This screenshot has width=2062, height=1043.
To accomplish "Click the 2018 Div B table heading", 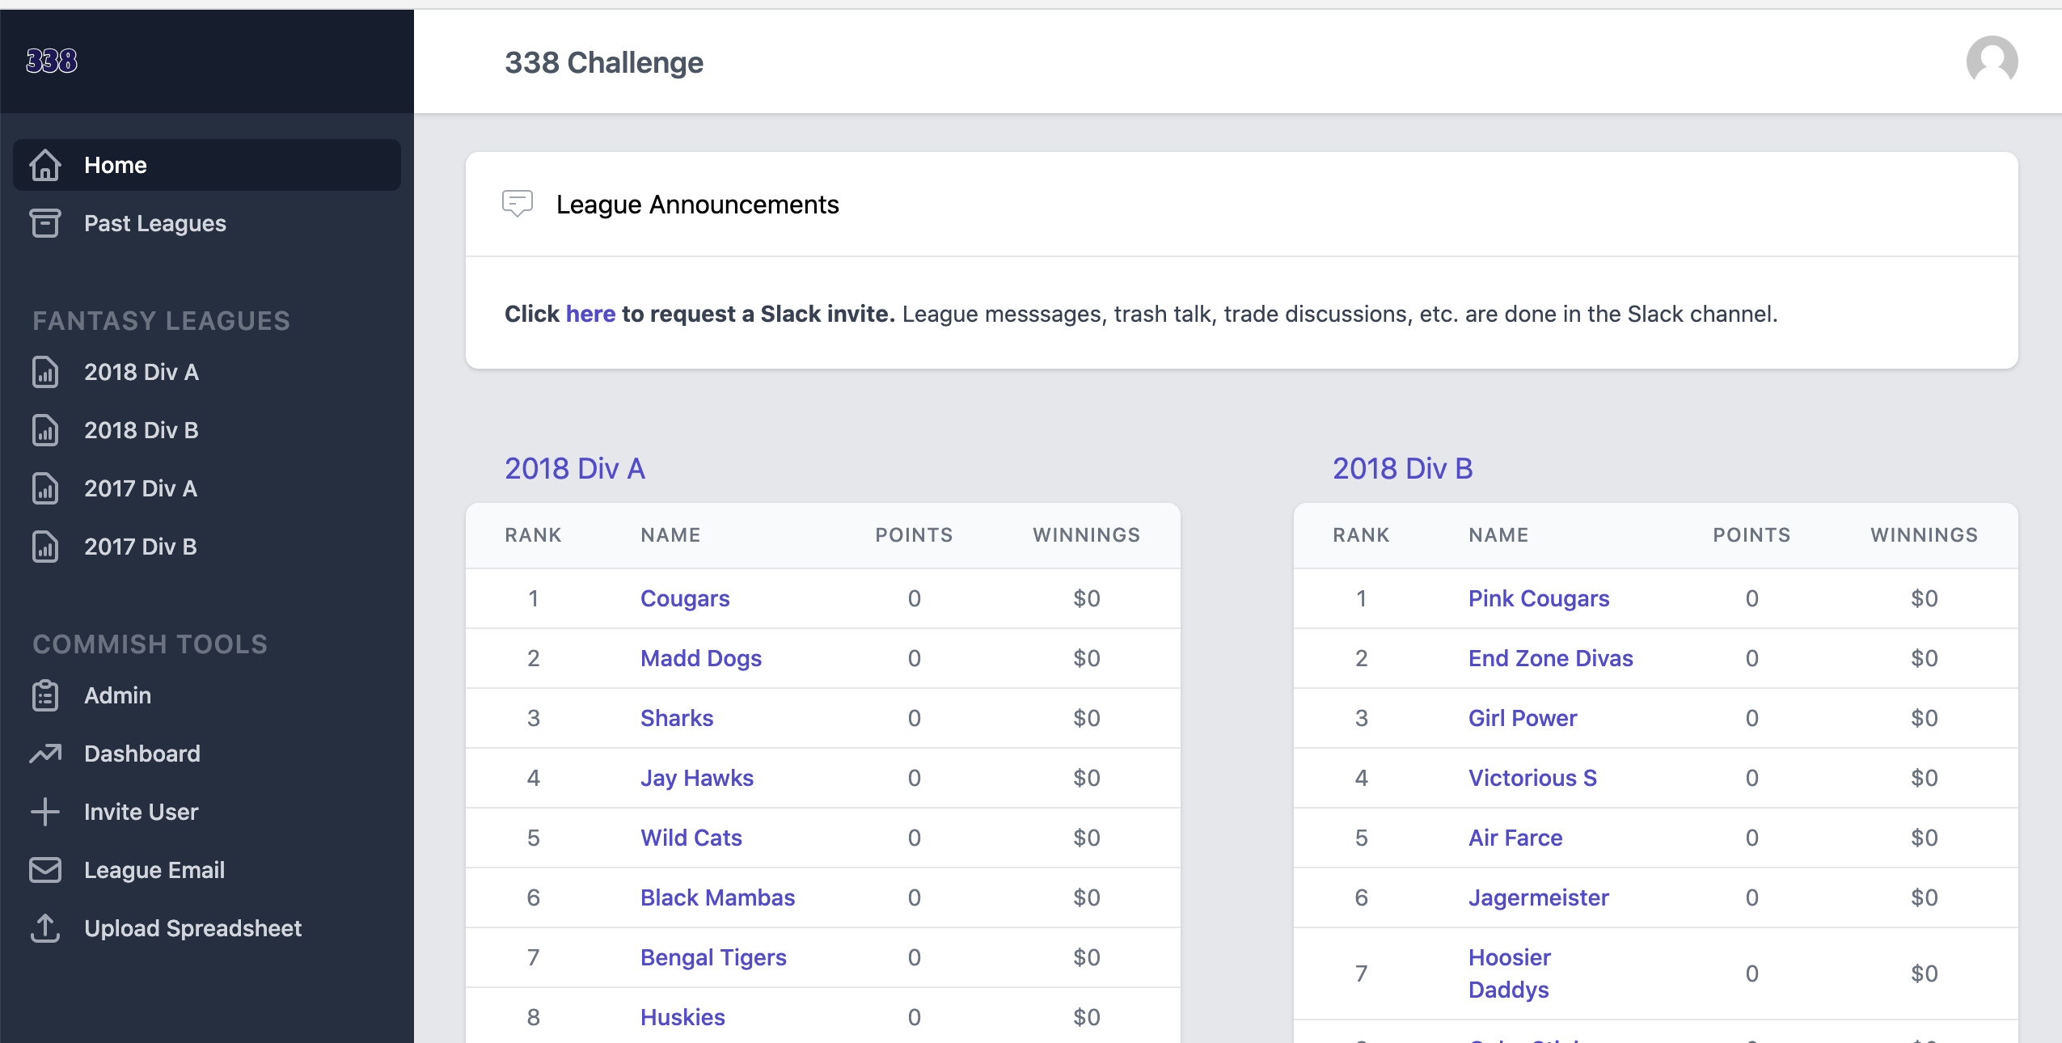I will click(1403, 468).
